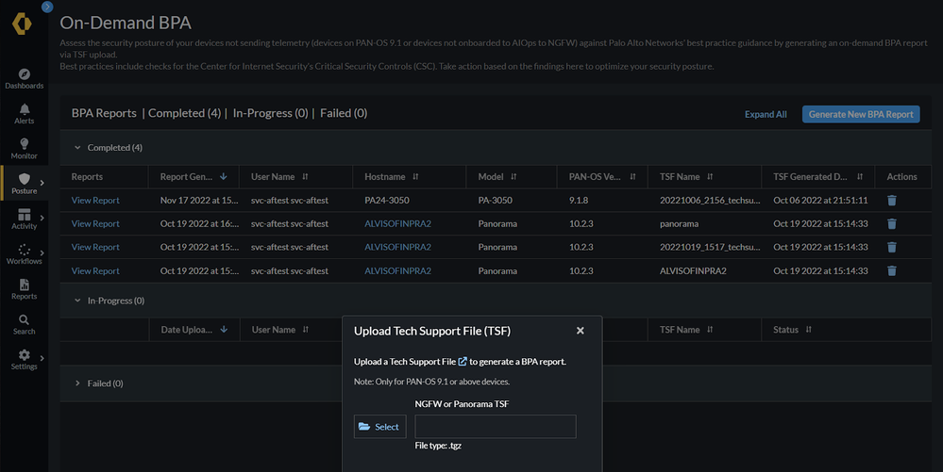The height and width of the screenshot is (472, 943).
Task: Open Dashboards from the sidebar
Action: (x=24, y=78)
